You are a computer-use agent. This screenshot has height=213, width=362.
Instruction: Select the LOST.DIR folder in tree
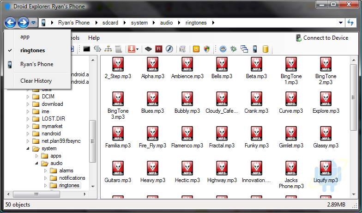click(54, 119)
